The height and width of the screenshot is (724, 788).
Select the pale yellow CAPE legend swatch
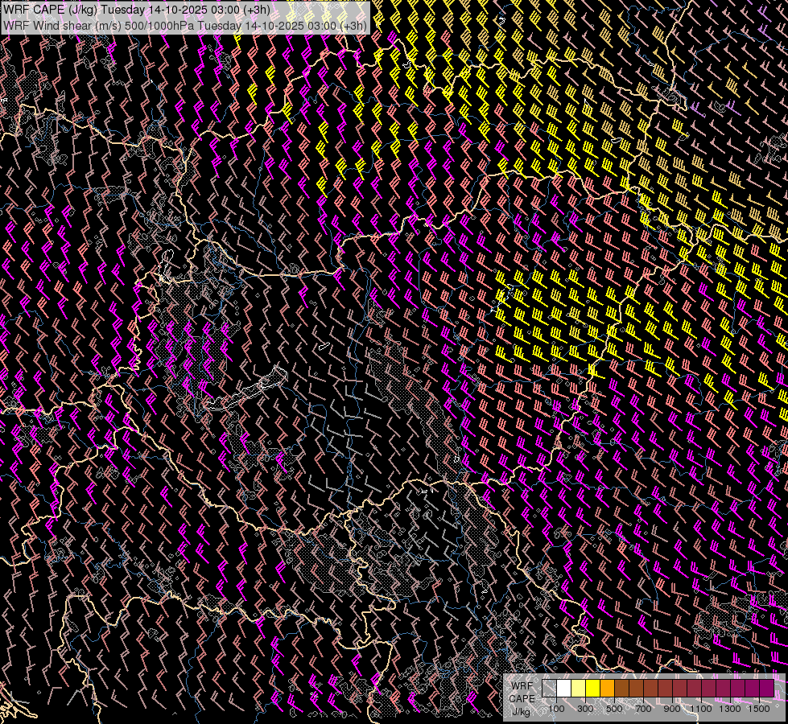click(579, 688)
